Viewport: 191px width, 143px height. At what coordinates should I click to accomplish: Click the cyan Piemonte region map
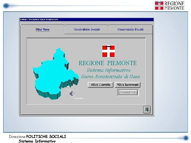pyautogui.click(x=55, y=74)
